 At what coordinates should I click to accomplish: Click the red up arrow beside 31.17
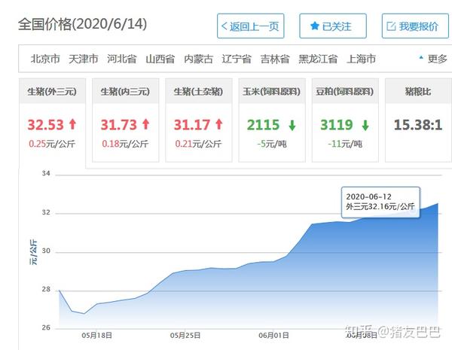pos(219,124)
